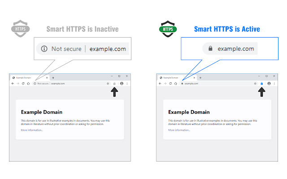Click Back arrow in left browser window
This screenshot has width=287, height=179.
tap(13, 84)
